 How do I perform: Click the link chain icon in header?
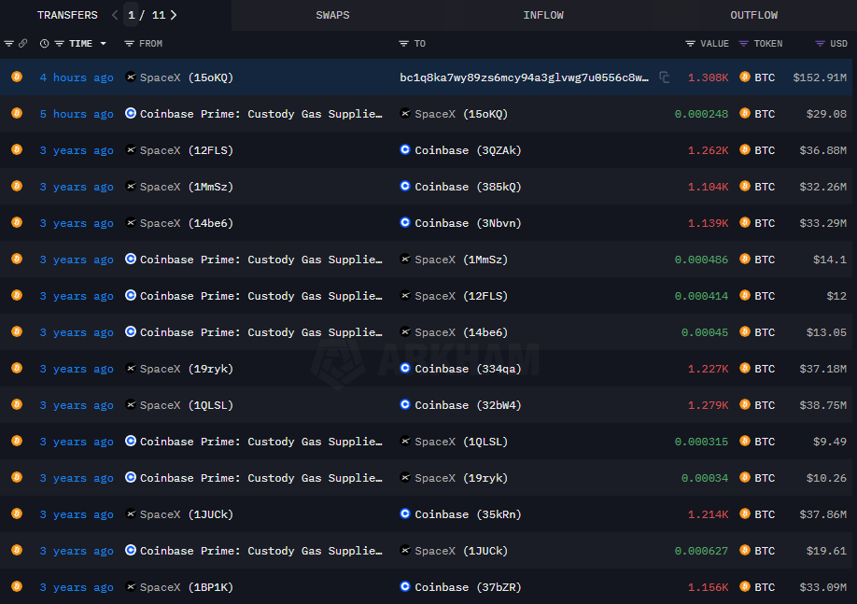[x=23, y=43]
